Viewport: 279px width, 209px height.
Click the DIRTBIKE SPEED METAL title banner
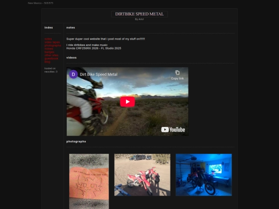pyautogui.click(x=139, y=14)
